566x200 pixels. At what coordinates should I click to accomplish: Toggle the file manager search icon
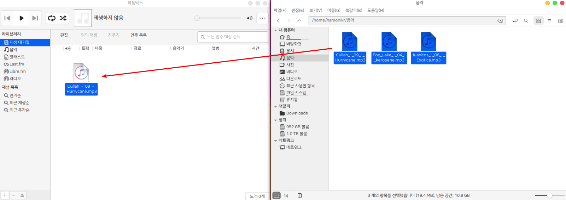(526, 21)
